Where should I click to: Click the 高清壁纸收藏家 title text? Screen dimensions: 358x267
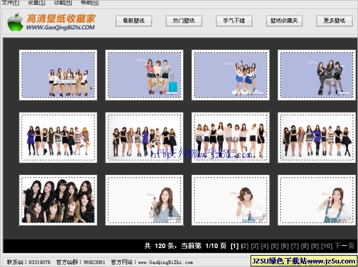tap(61, 18)
